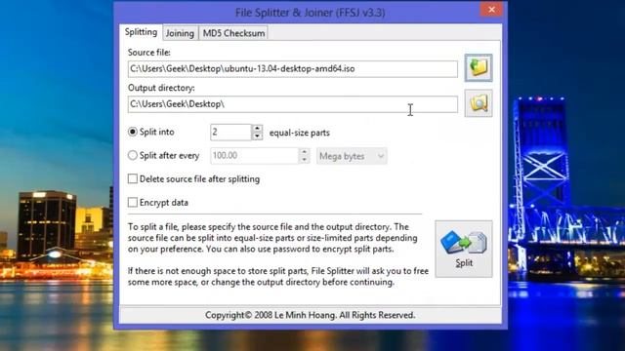The width and height of the screenshot is (625, 351).
Task: Click the Source file: label
Action: point(149,53)
